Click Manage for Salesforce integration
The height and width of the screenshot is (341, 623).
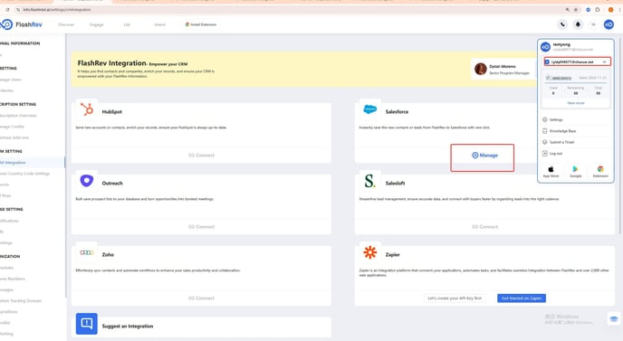(x=484, y=156)
